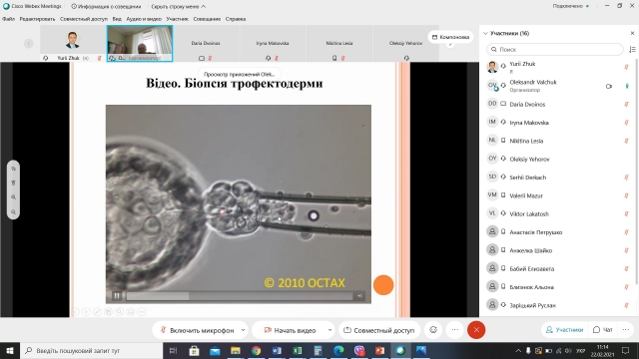The height and width of the screenshot is (359, 639).
Task: Select organizer's live video thumbnail
Action: point(140,43)
